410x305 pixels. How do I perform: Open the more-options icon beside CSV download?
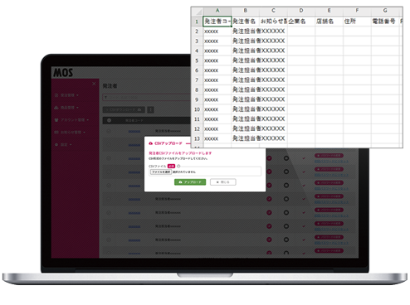150,109
